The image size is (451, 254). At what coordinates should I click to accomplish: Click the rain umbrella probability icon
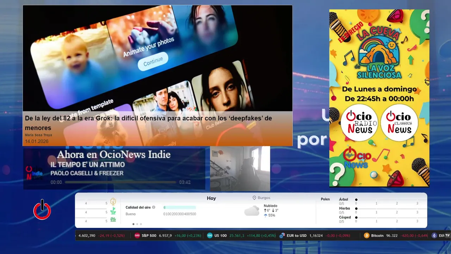click(x=265, y=215)
